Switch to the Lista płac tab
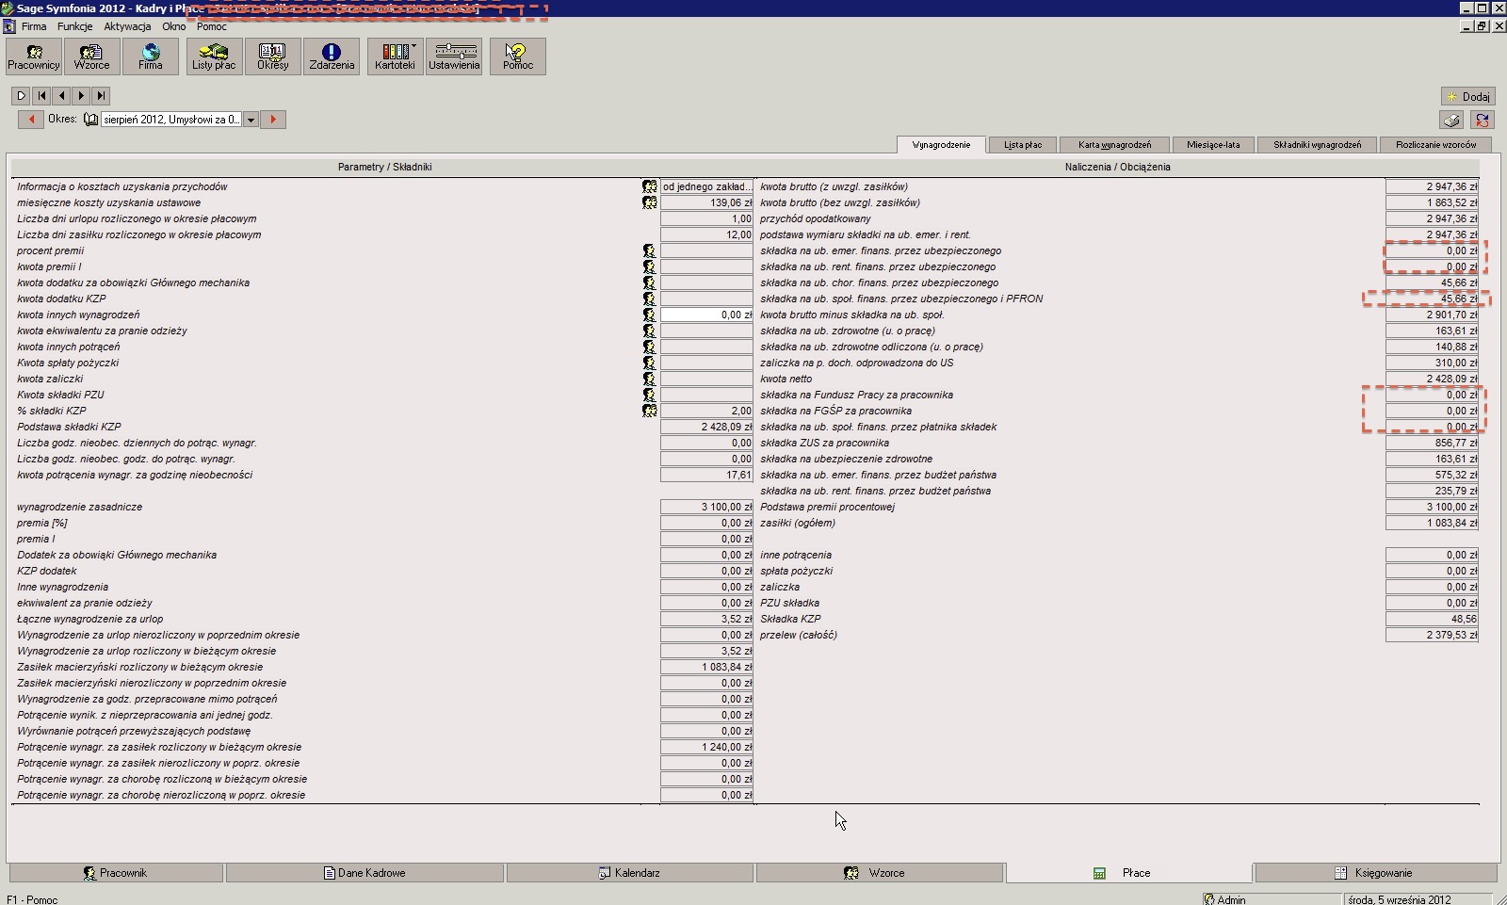The image size is (1507, 905). 1022,145
